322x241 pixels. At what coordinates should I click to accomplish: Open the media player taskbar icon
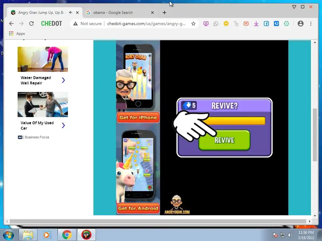click(x=47, y=235)
